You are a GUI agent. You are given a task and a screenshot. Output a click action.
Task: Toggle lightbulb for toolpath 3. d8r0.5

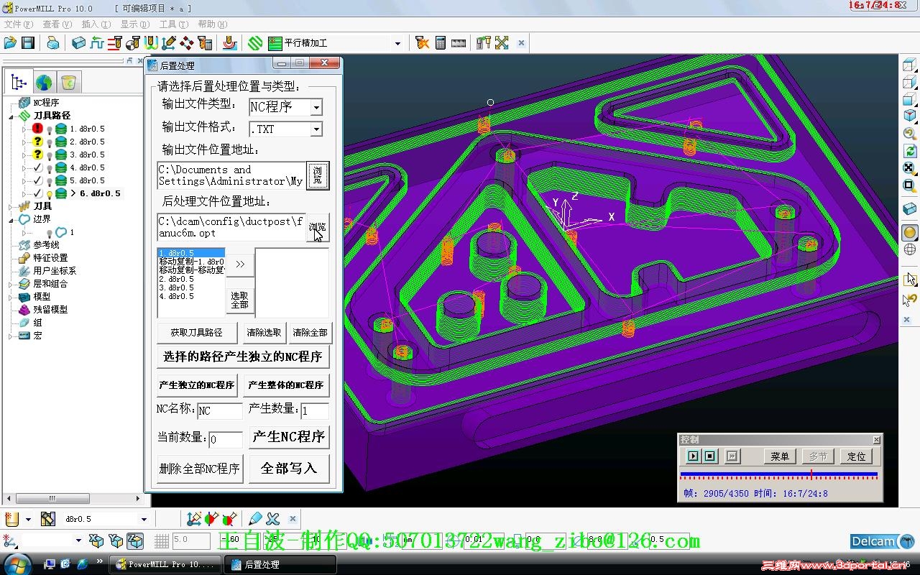tap(49, 155)
